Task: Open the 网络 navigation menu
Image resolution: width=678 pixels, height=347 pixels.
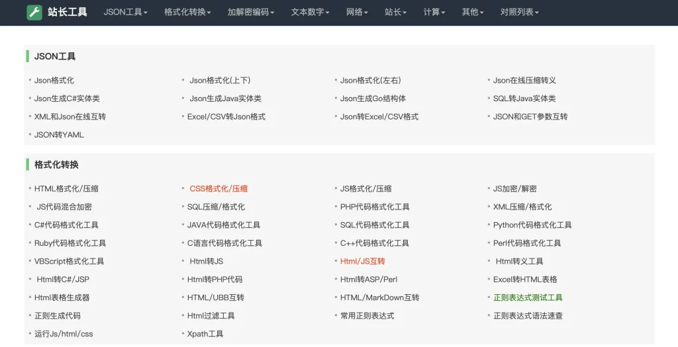Action: tap(357, 12)
